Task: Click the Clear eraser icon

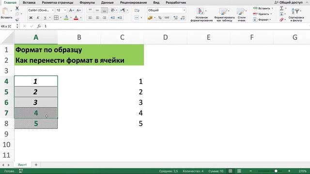Action: pos(282,19)
